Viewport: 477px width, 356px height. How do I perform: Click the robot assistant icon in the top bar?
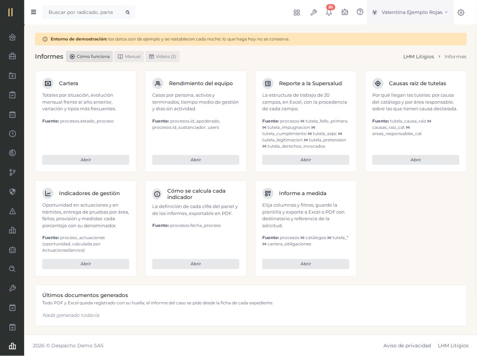345,12
